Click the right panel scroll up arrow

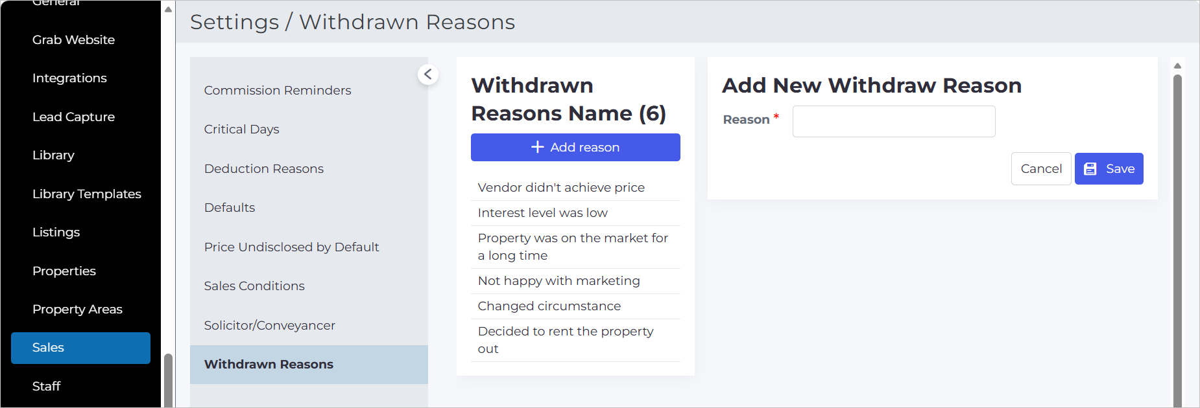pos(1177,65)
